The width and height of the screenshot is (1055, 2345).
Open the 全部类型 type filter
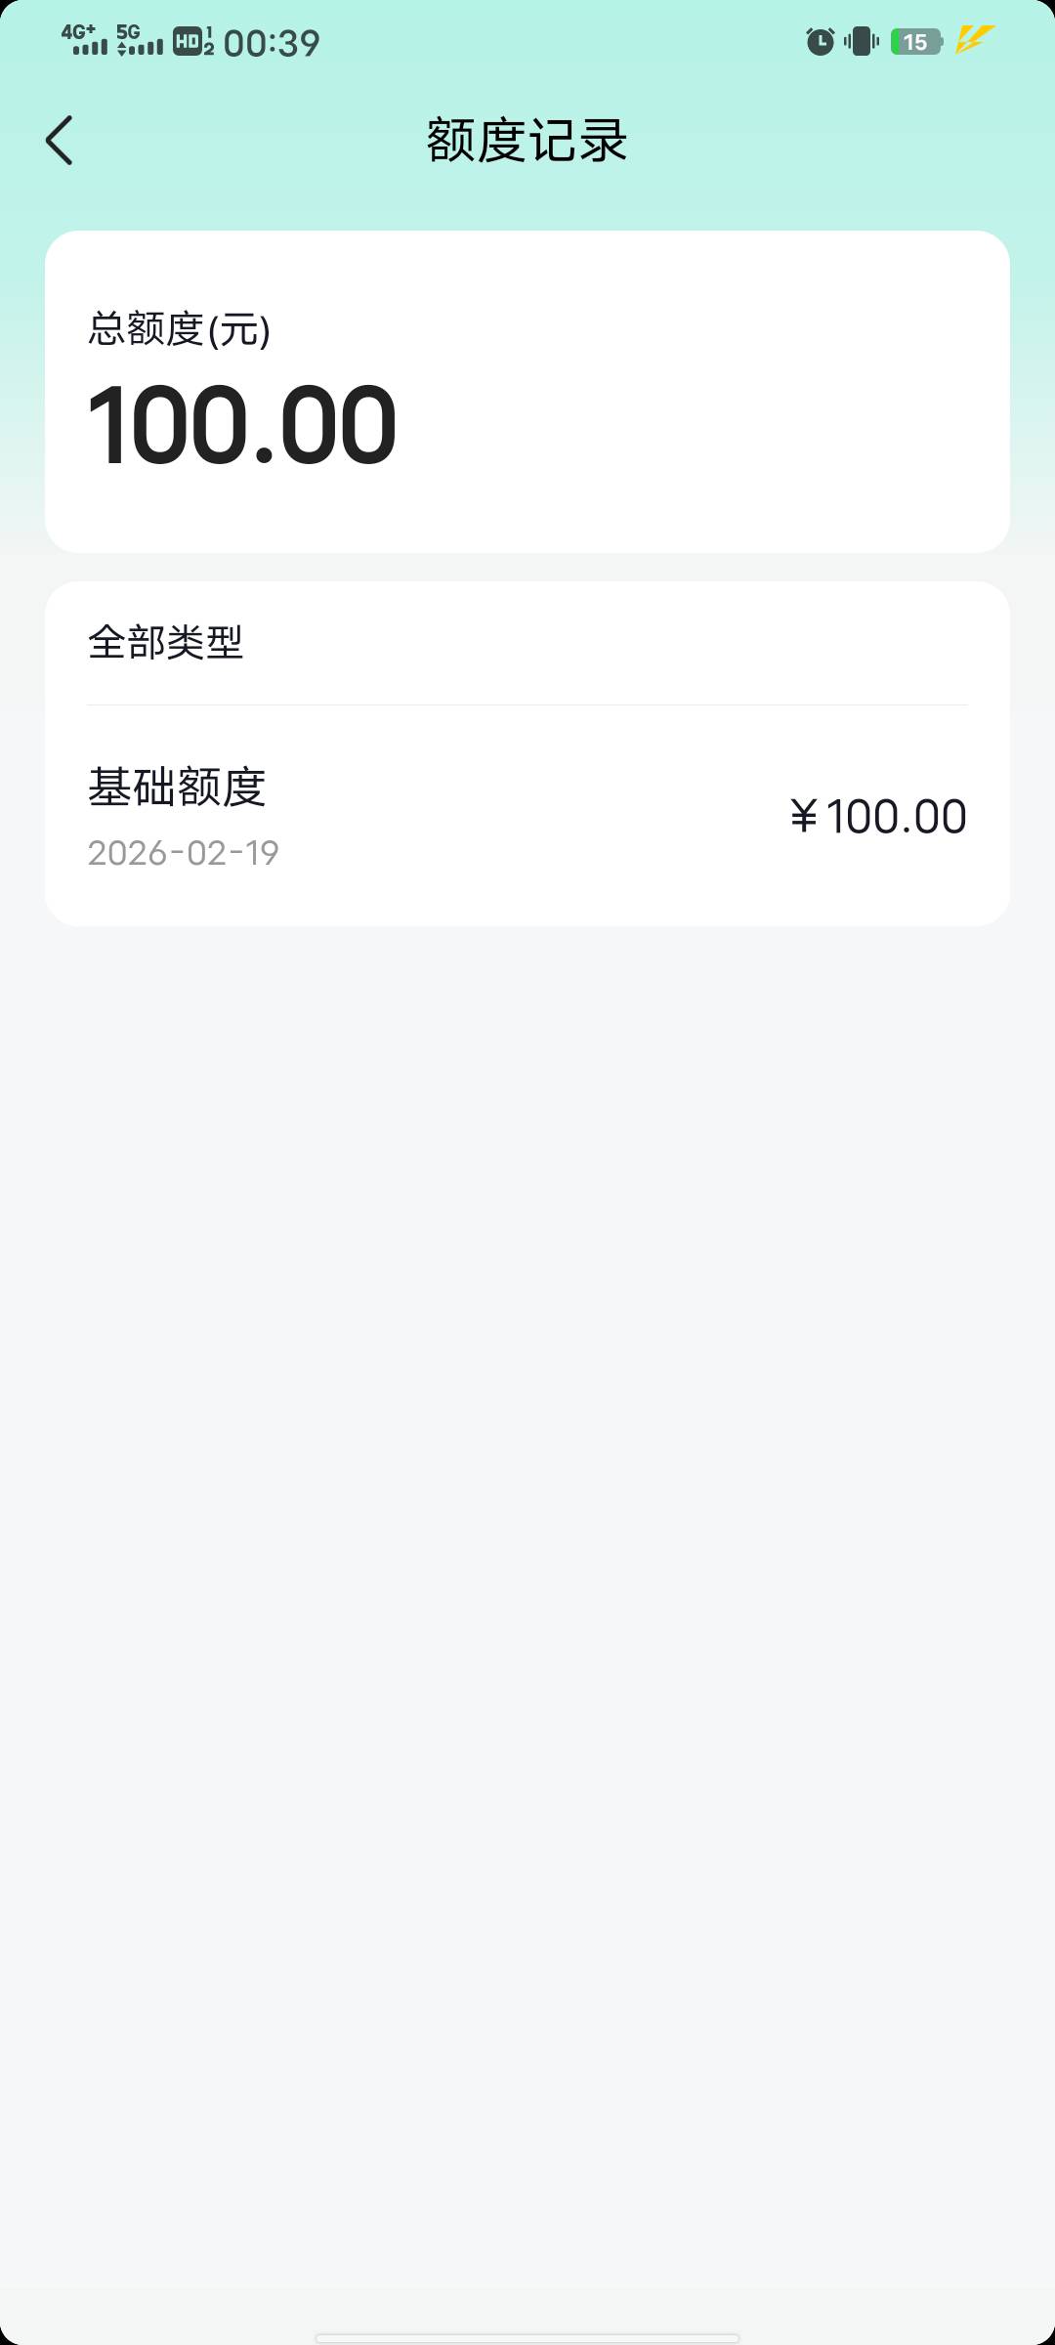(166, 643)
